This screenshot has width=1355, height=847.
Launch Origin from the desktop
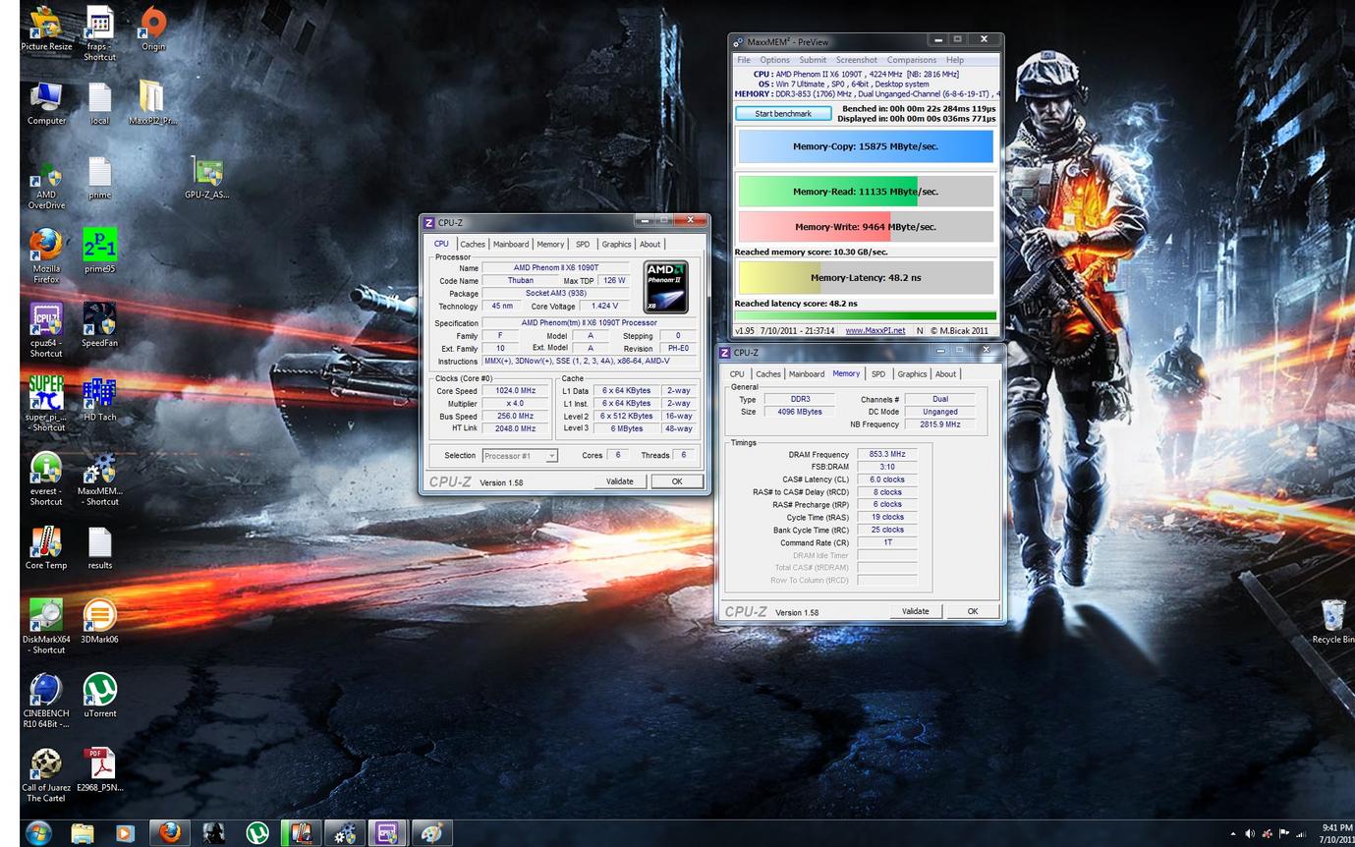(152, 28)
